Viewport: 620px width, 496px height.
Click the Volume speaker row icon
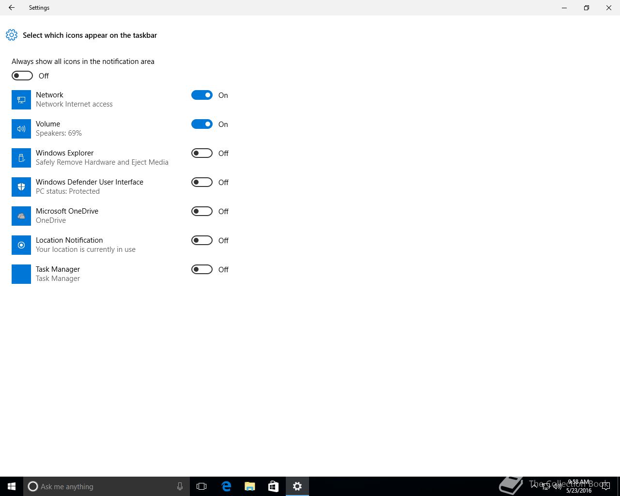point(21,129)
